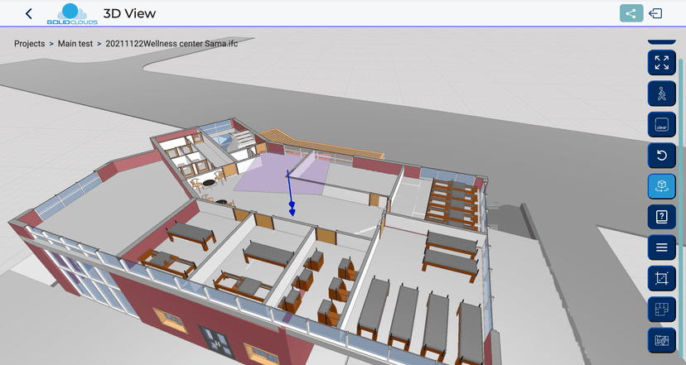Click the clear button in toolbar
686x365 pixels.
point(661,125)
